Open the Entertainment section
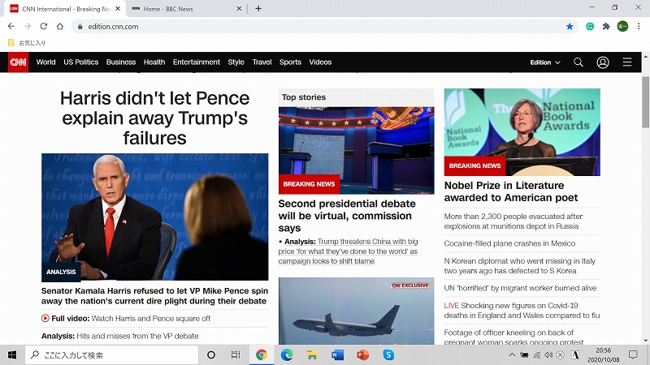 pyautogui.click(x=197, y=62)
